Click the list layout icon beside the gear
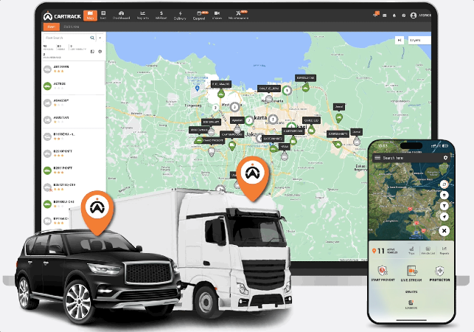The height and width of the screenshot is (332, 474). pos(92,52)
